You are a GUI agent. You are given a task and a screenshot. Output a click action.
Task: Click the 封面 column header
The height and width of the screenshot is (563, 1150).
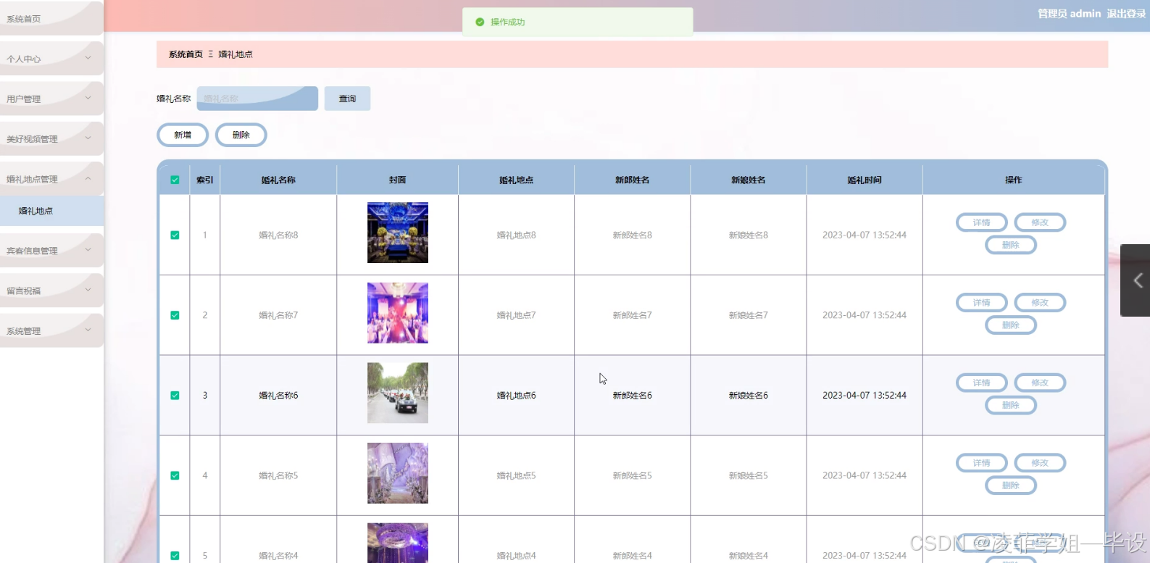[x=397, y=180]
